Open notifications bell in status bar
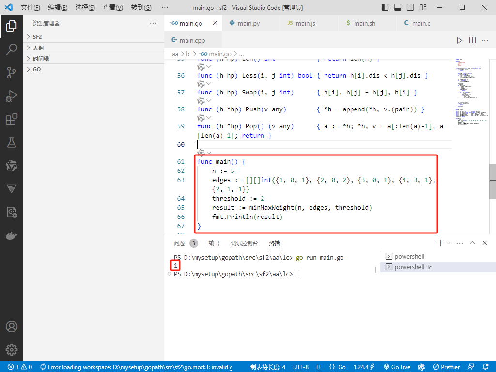 tap(485, 367)
